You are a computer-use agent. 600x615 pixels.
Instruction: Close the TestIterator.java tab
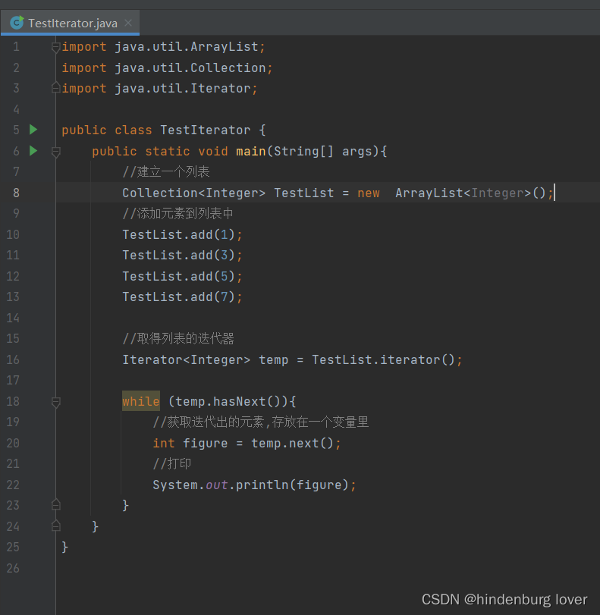pos(128,23)
